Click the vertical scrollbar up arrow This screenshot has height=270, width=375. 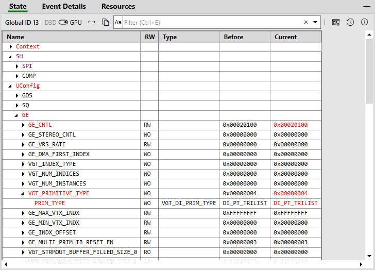(x=369, y=35)
